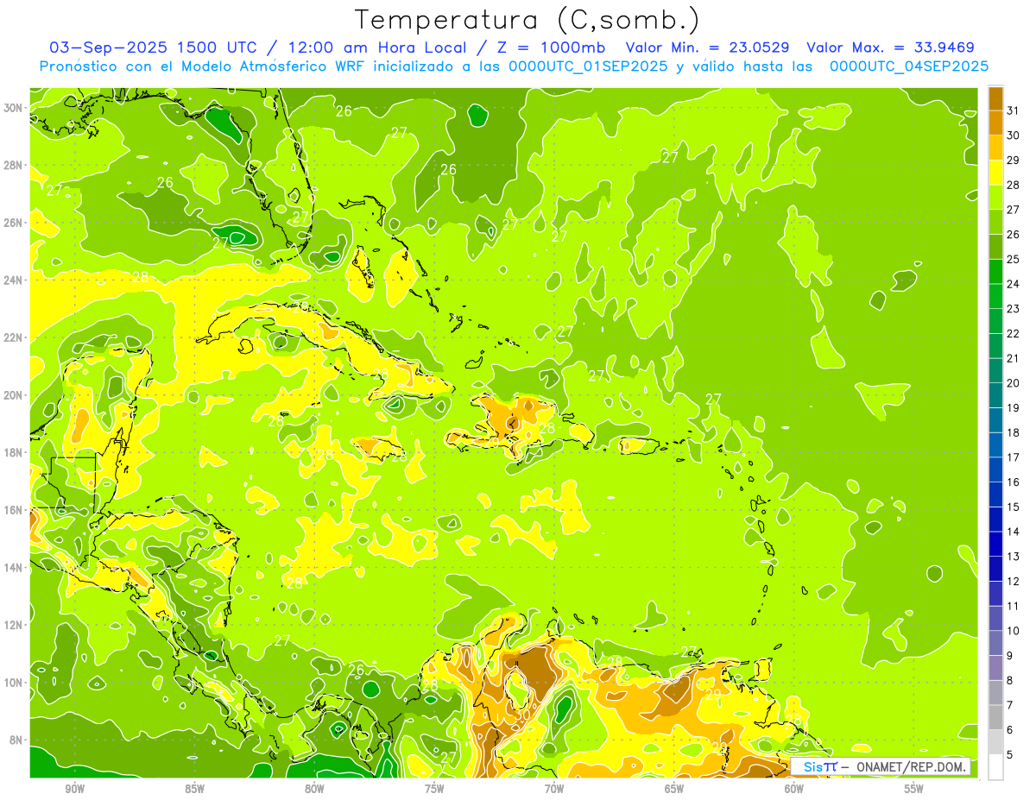The height and width of the screenshot is (800, 1036).
Task: Click the 26N latitude axis label
Action: [x=15, y=223]
